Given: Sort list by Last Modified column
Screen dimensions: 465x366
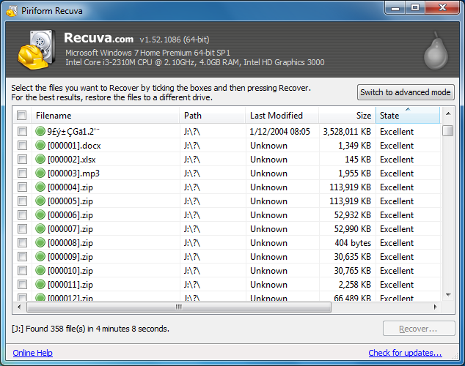Looking at the screenshot, I should pos(282,116).
